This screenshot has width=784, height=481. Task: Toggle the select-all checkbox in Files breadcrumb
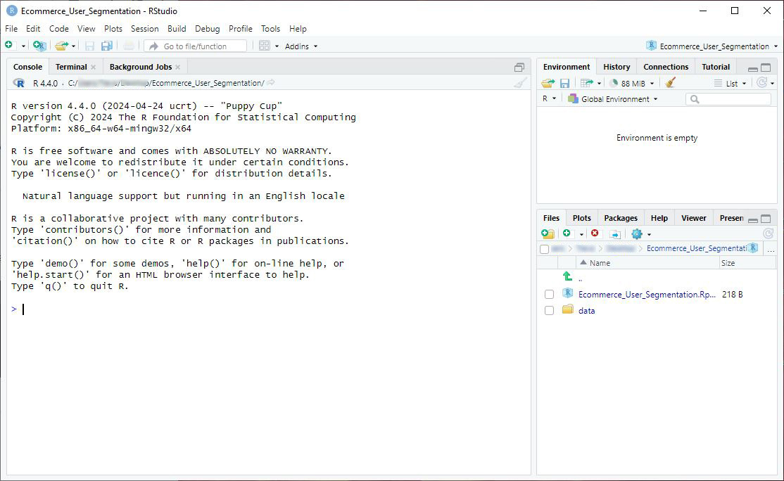[x=545, y=249]
